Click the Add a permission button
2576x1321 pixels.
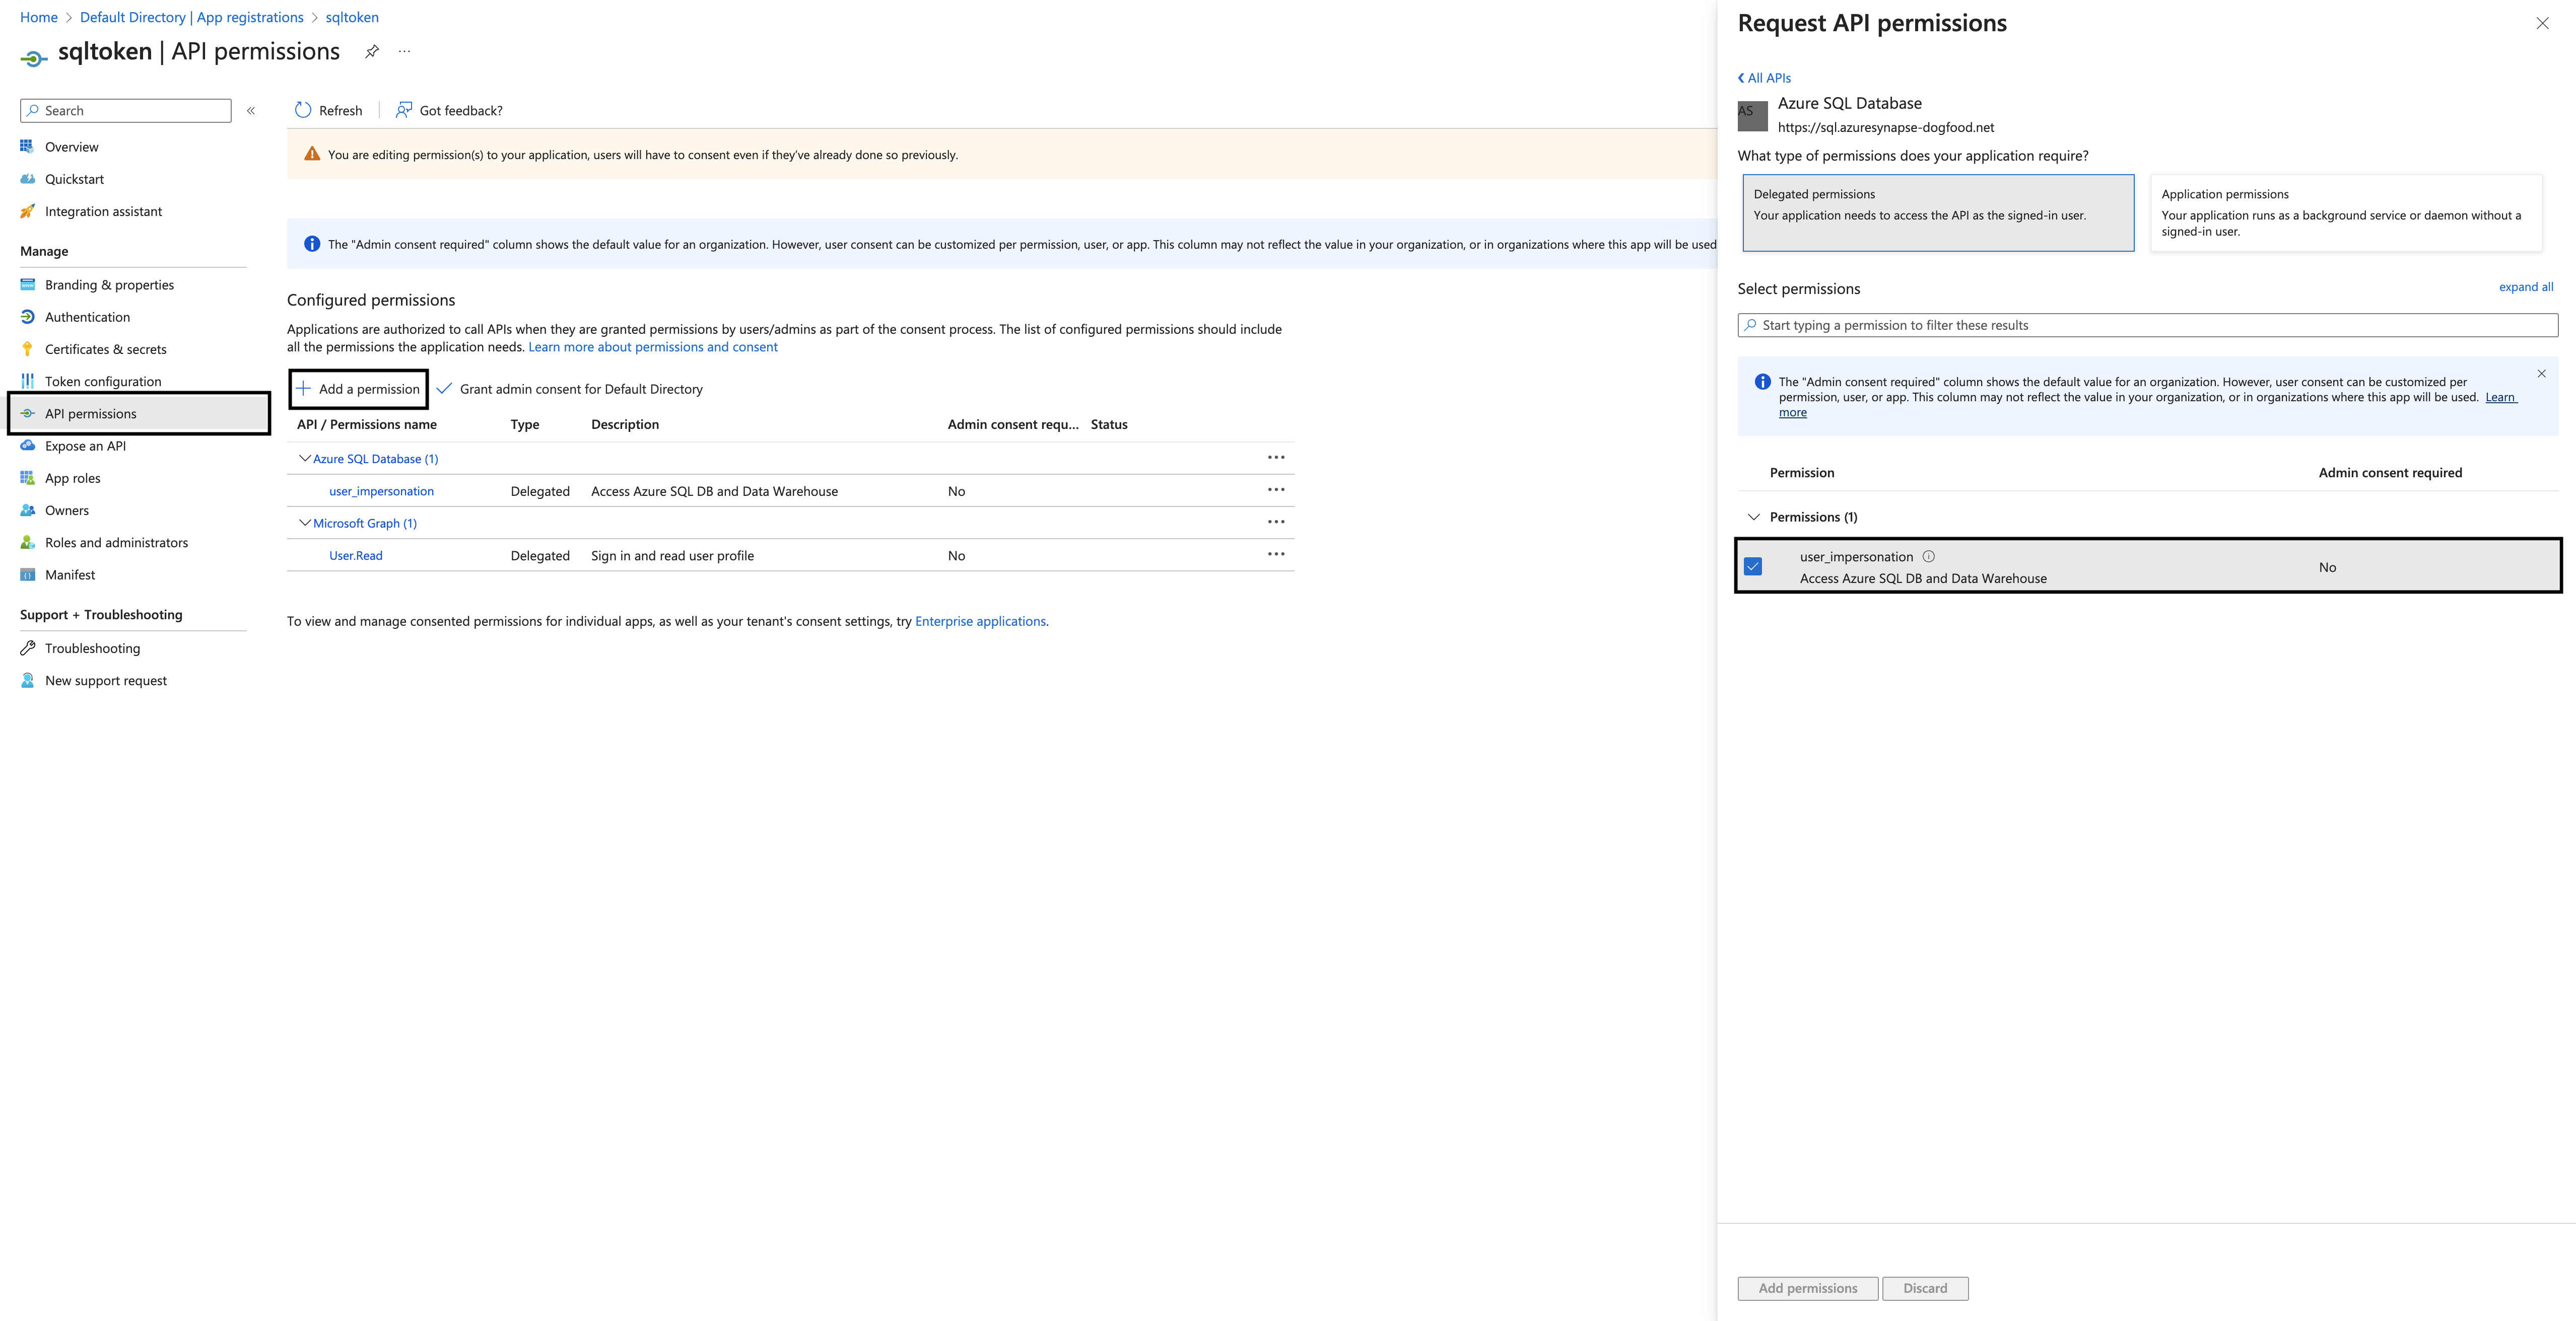359,389
